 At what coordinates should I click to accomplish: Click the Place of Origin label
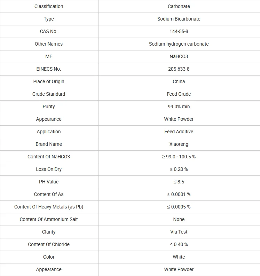click(x=49, y=81)
